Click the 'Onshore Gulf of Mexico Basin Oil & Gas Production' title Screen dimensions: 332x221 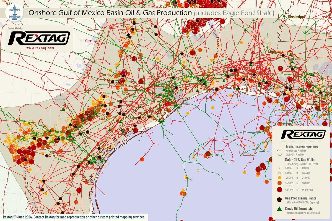[x=110, y=13]
